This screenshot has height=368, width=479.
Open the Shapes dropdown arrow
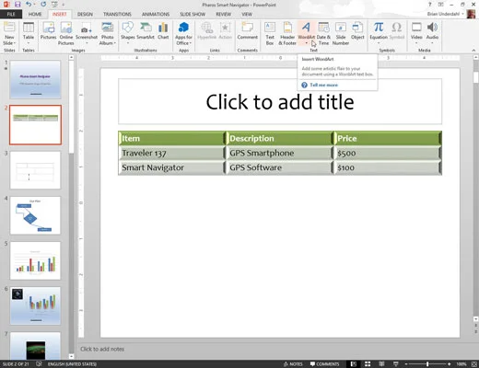pyautogui.click(x=128, y=43)
